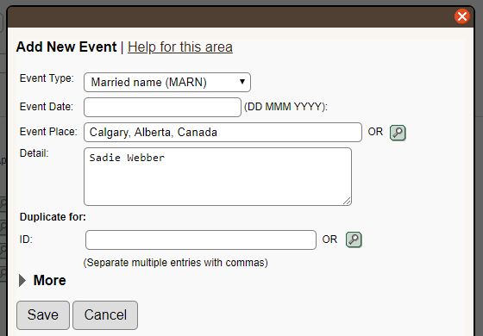Click the ID label under Duplicate for
Image resolution: width=483 pixels, height=336 pixels.
26,240
